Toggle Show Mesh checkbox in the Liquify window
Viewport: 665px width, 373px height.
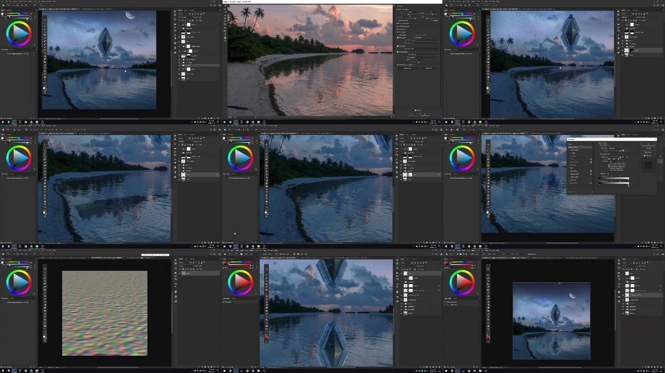(415, 38)
